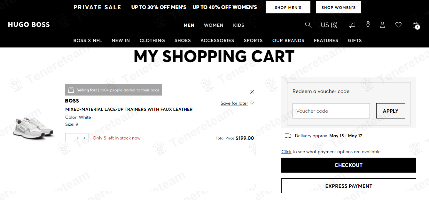Increase quantity with the plus button
The height and width of the screenshot is (200, 429).
pyautogui.click(x=84, y=138)
